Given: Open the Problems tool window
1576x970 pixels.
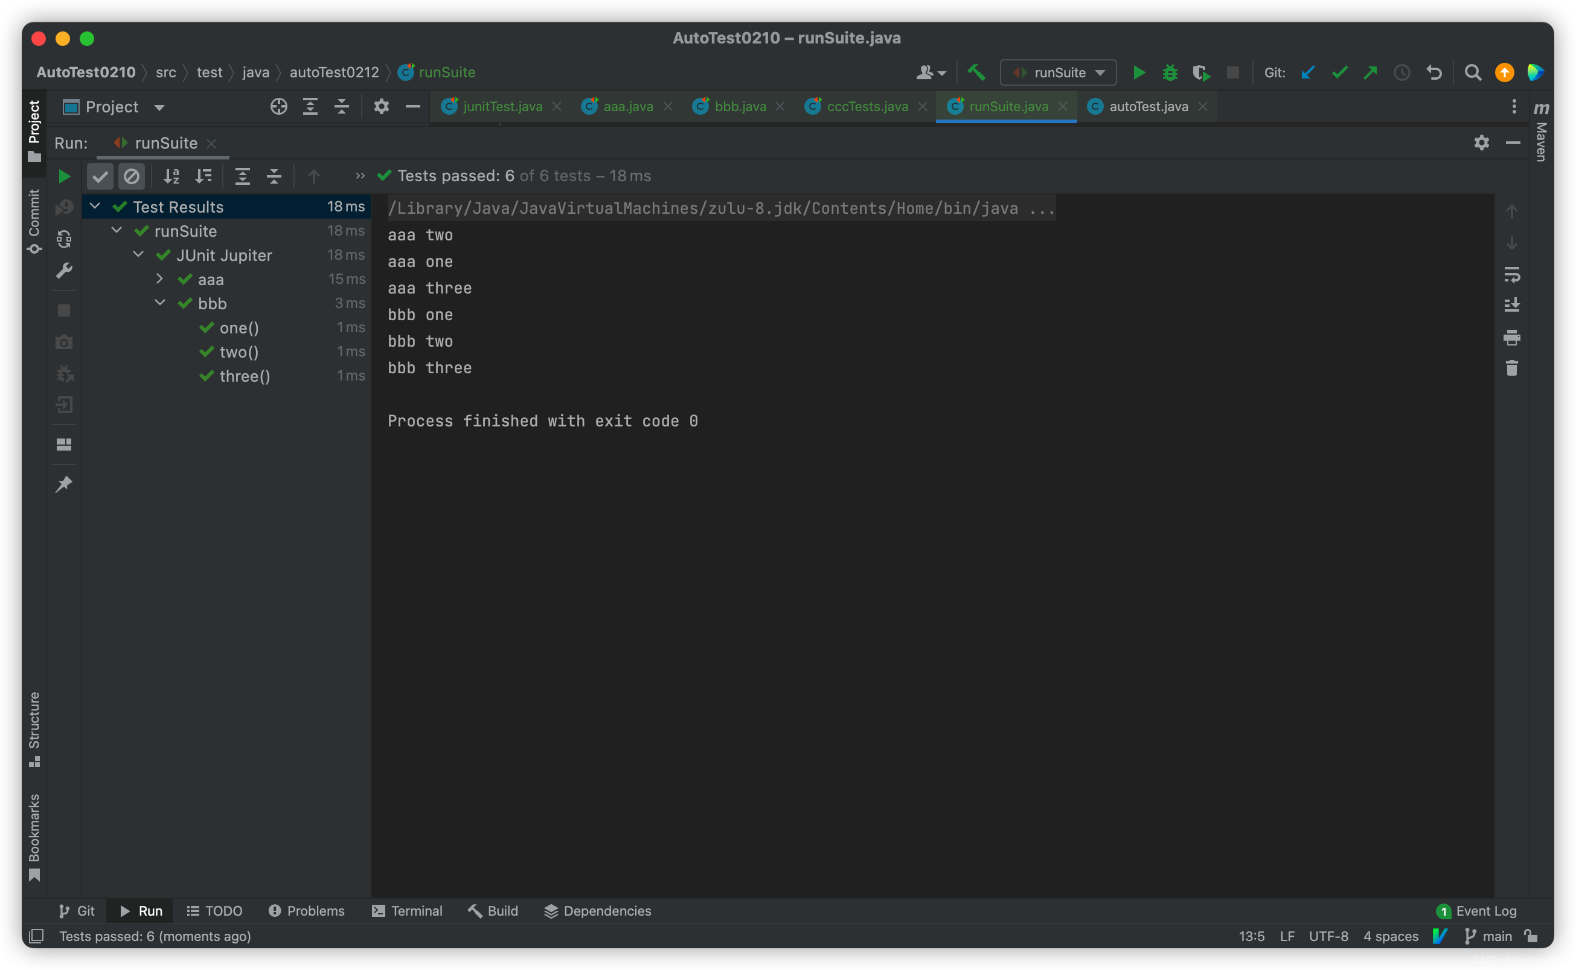Looking at the screenshot, I should coord(307,911).
